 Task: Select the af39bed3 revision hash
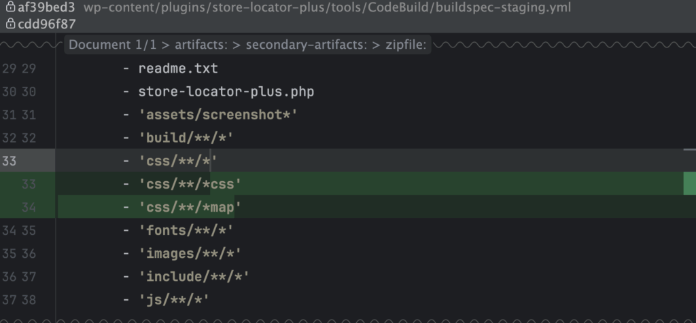(x=46, y=8)
